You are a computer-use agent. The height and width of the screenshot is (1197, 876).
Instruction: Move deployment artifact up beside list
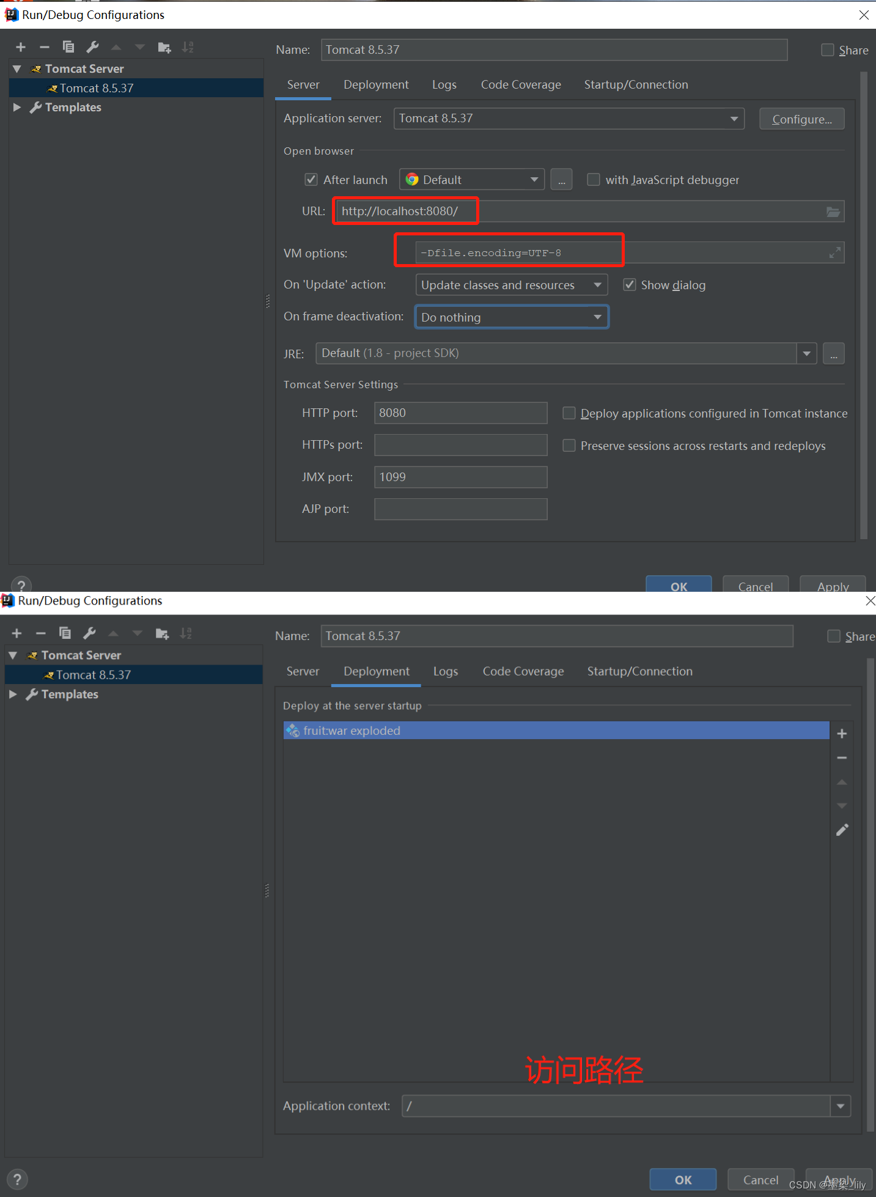[x=842, y=782]
